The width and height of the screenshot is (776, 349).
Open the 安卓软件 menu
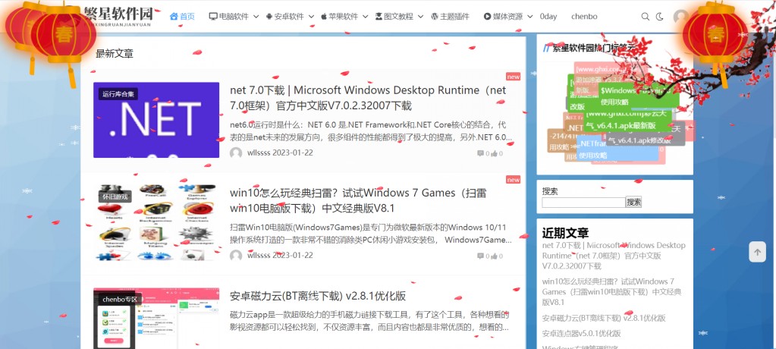[x=284, y=17]
